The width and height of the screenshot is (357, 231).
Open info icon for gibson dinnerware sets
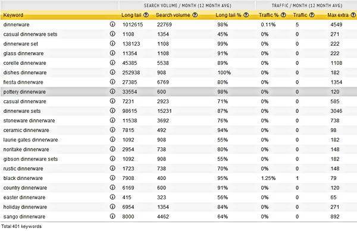tap(112, 159)
